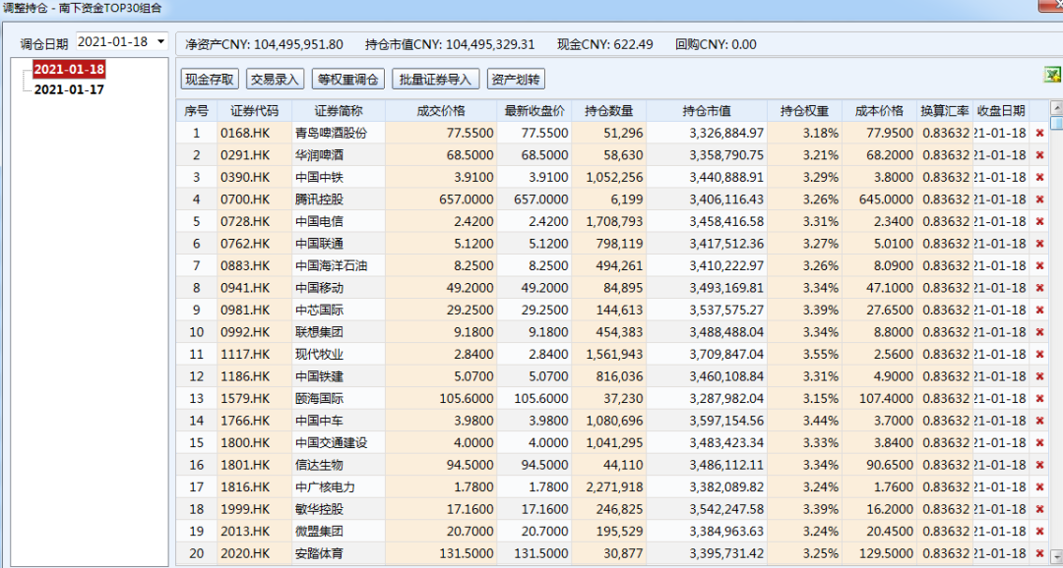Viewport: 1063px width, 568px height.
Task: Click the 现金存取 button
Action: pos(211,80)
